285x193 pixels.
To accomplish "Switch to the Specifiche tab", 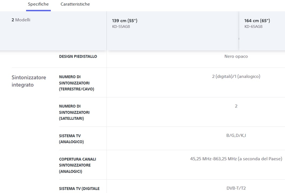I will tap(38, 4).
